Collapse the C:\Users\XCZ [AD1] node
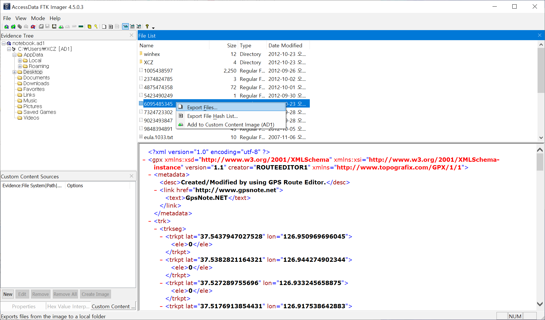This screenshot has height=320, width=545. click(9, 49)
